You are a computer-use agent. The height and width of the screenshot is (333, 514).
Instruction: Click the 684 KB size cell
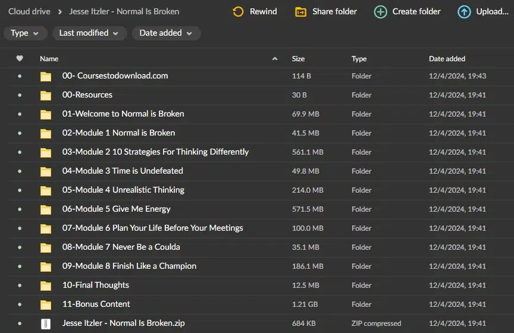[303, 323]
